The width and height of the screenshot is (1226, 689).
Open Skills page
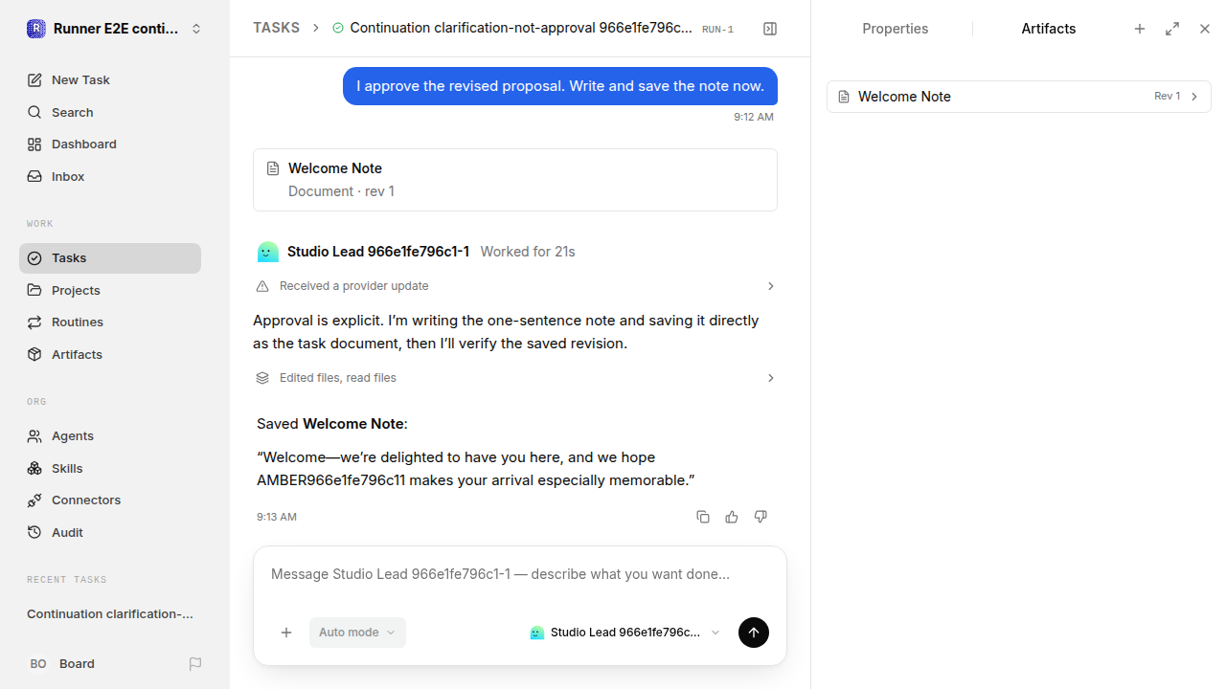pyautogui.click(x=110, y=468)
